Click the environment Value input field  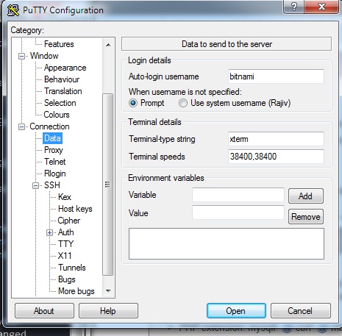coord(238,212)
